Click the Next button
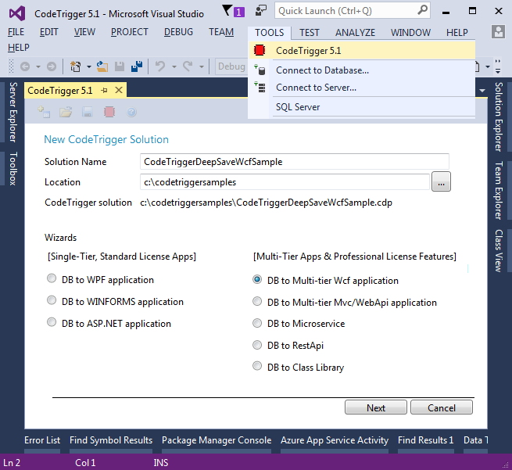The width and height of the screenshot is (512, 470). (375, 407)
